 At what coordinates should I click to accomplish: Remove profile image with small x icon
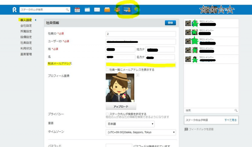[x=138, y=75]
